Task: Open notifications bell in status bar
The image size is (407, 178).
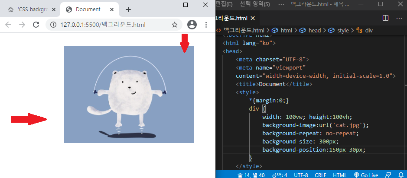Action: (x=400, y=175)
